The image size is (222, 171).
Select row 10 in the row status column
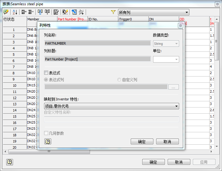[15, 85]
